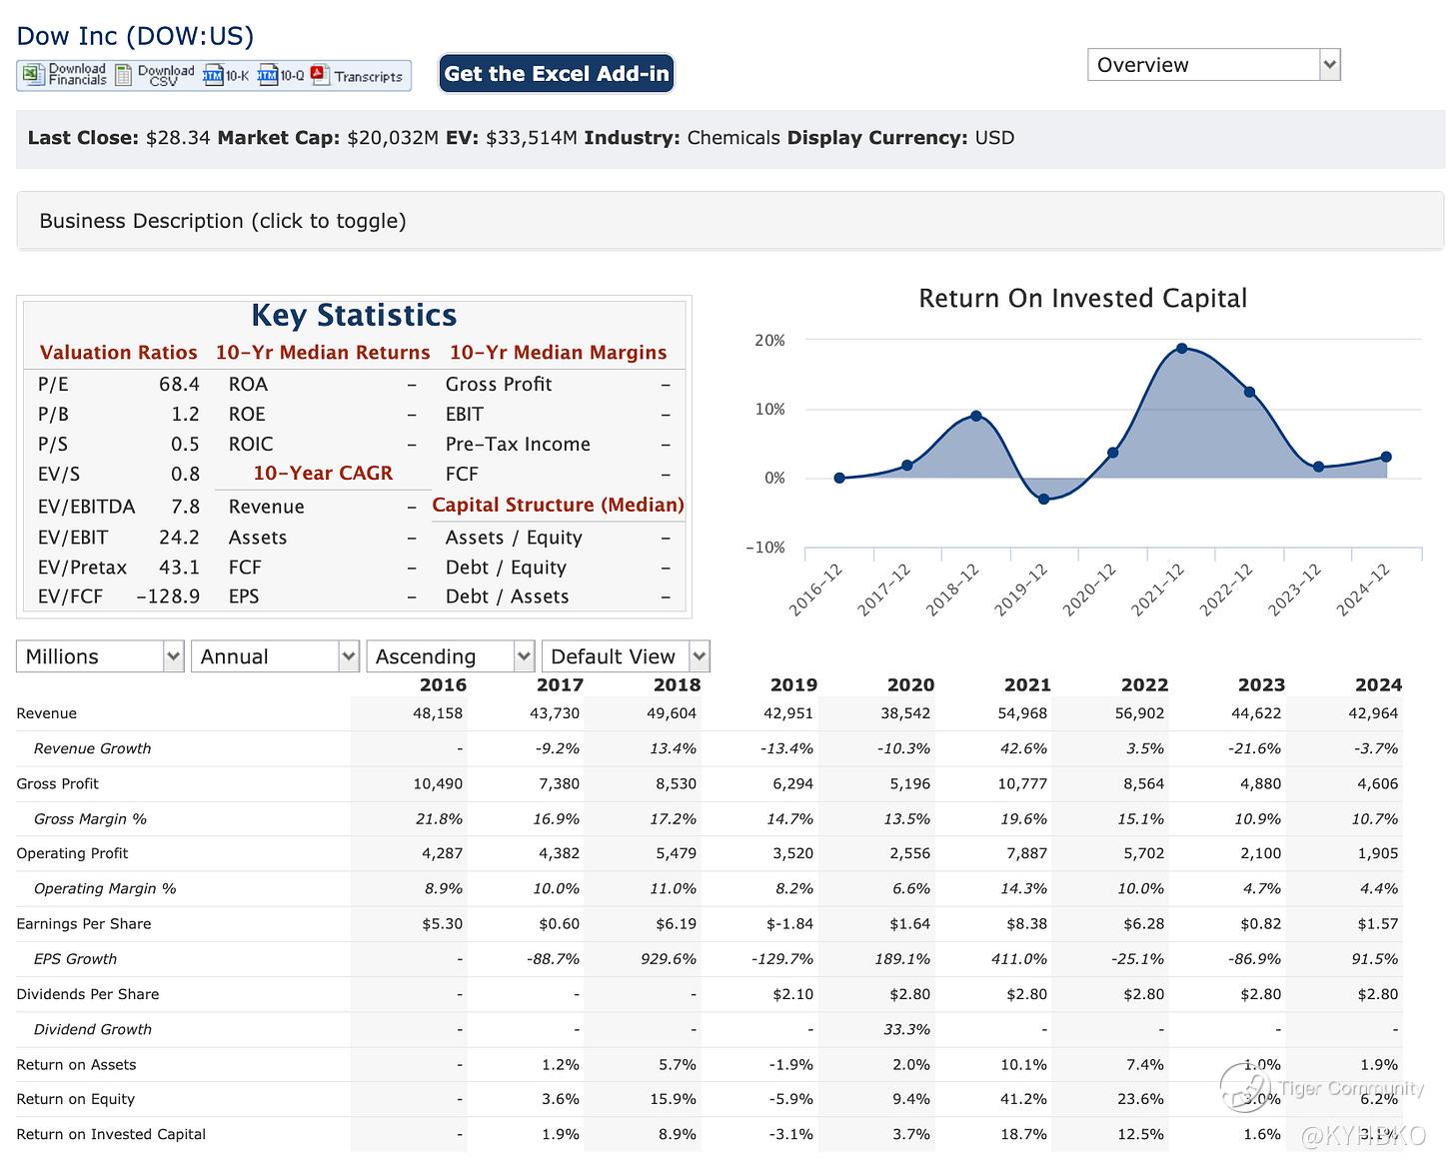Click the Transcripts text label
The image size is (1455, 1169).
point(368,76)
